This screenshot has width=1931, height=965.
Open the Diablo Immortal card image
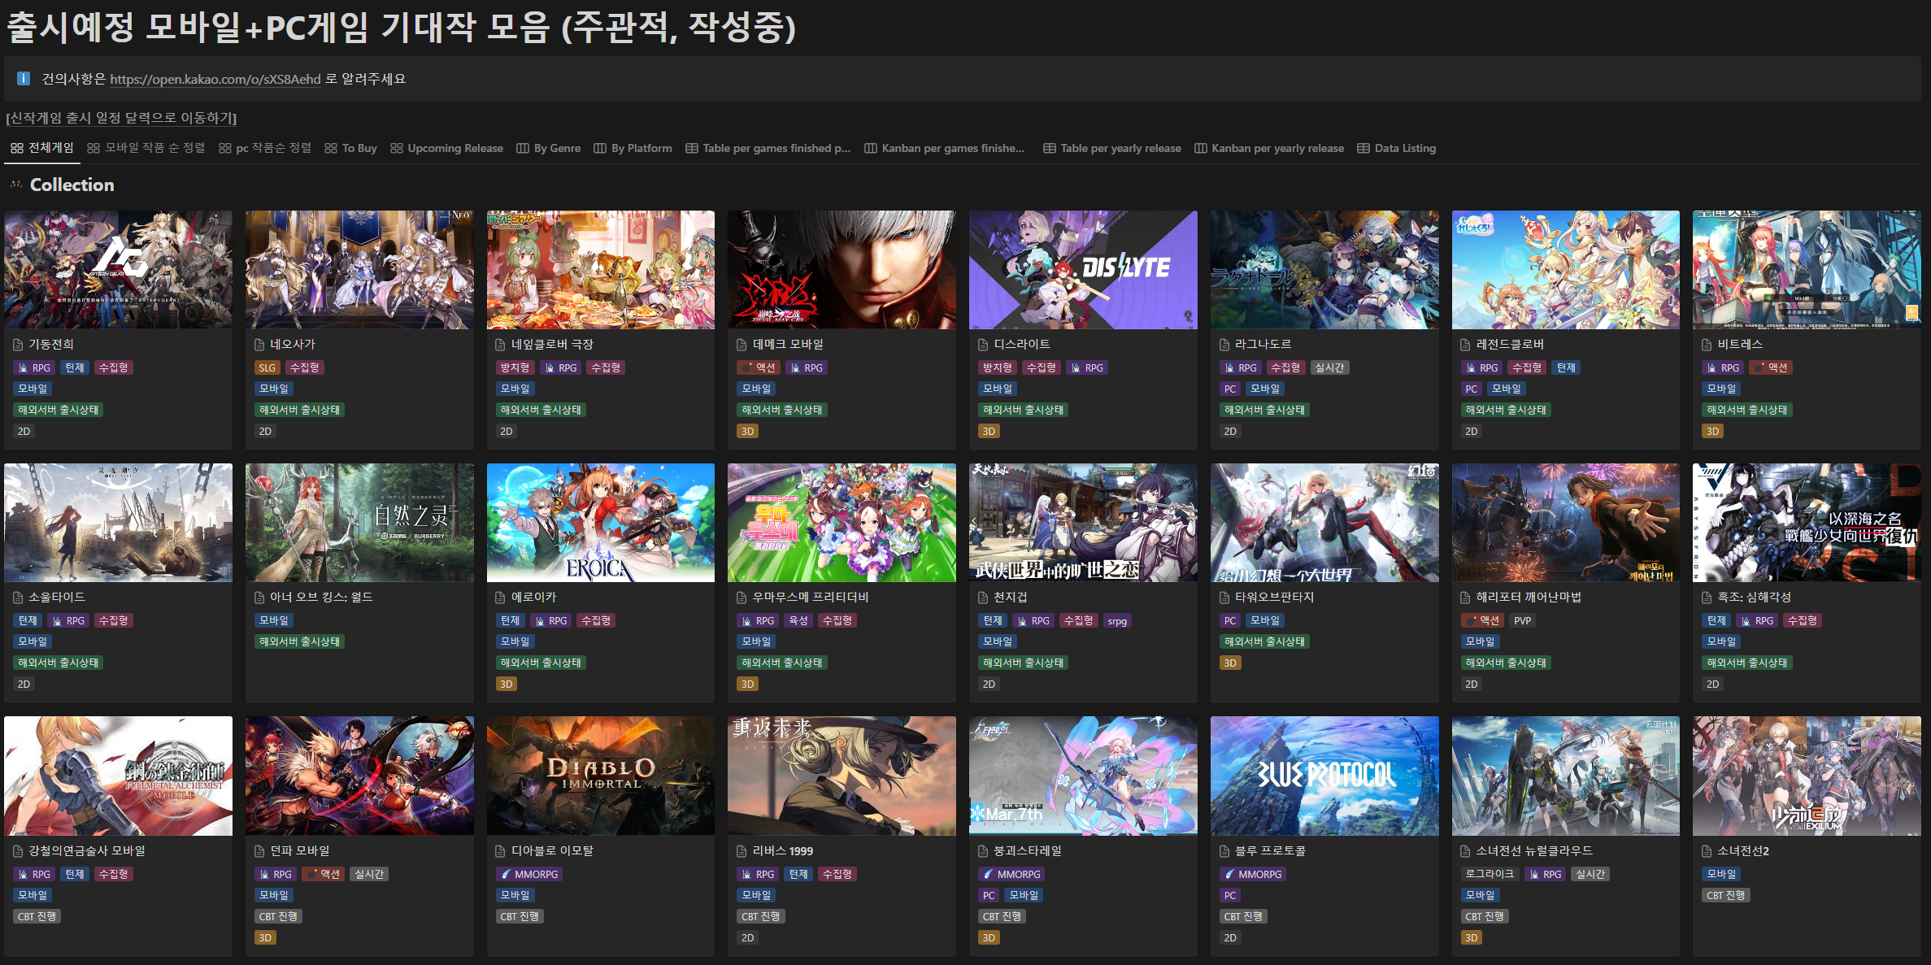click(x=601, y=776)
